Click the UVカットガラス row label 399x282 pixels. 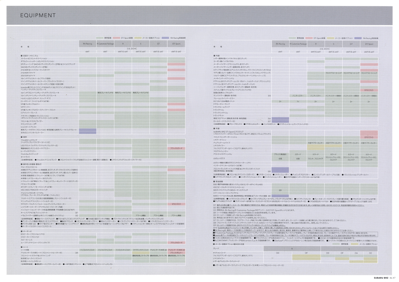[x=219, y=158]
